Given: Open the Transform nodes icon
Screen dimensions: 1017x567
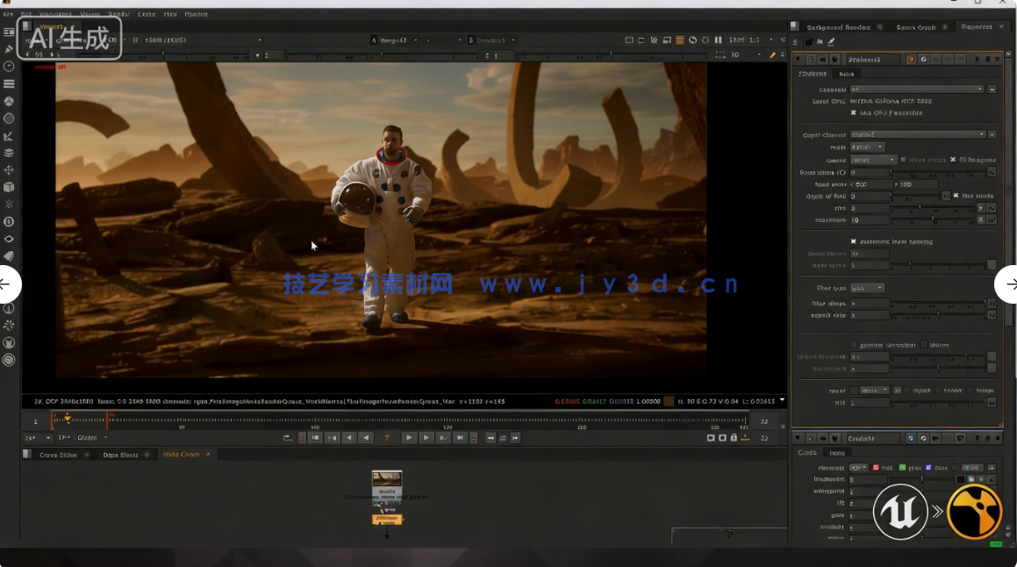Looking at the screenshot, I should [9, 169].
